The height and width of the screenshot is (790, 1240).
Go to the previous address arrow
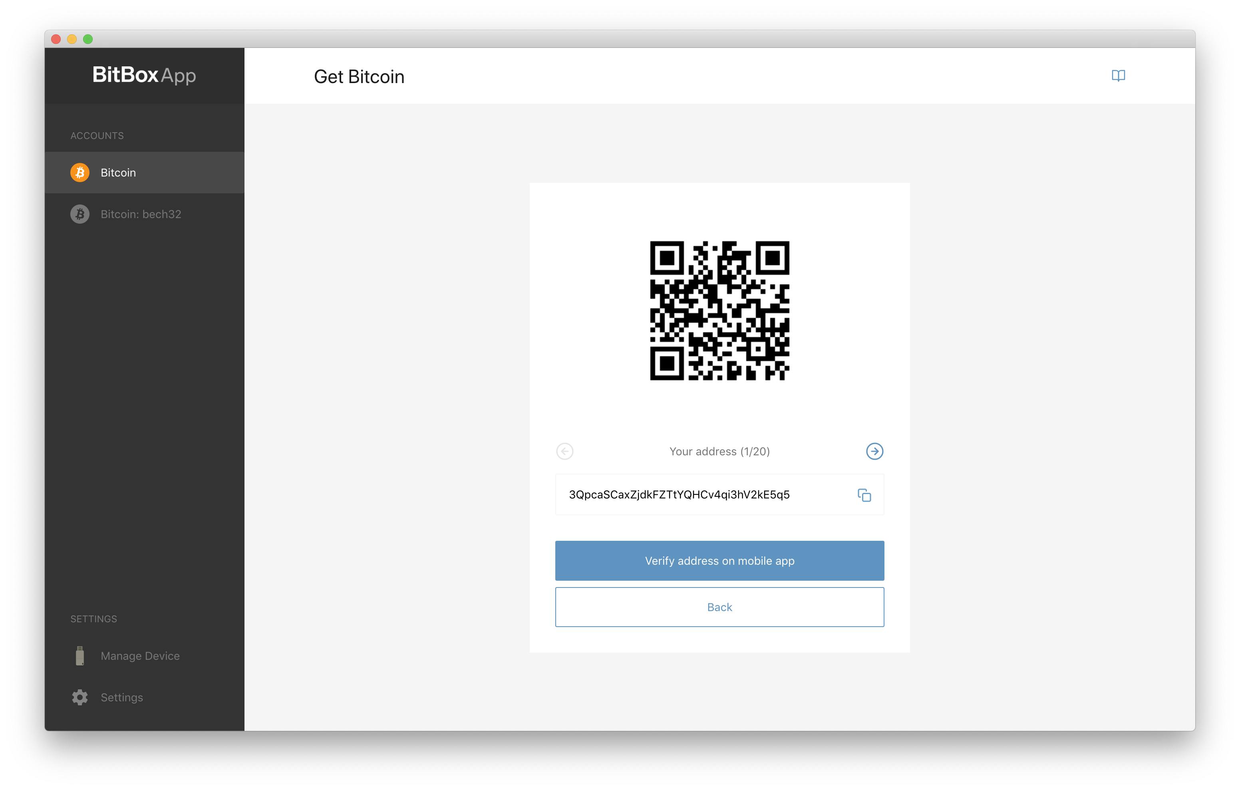click(x=565, y=451)
